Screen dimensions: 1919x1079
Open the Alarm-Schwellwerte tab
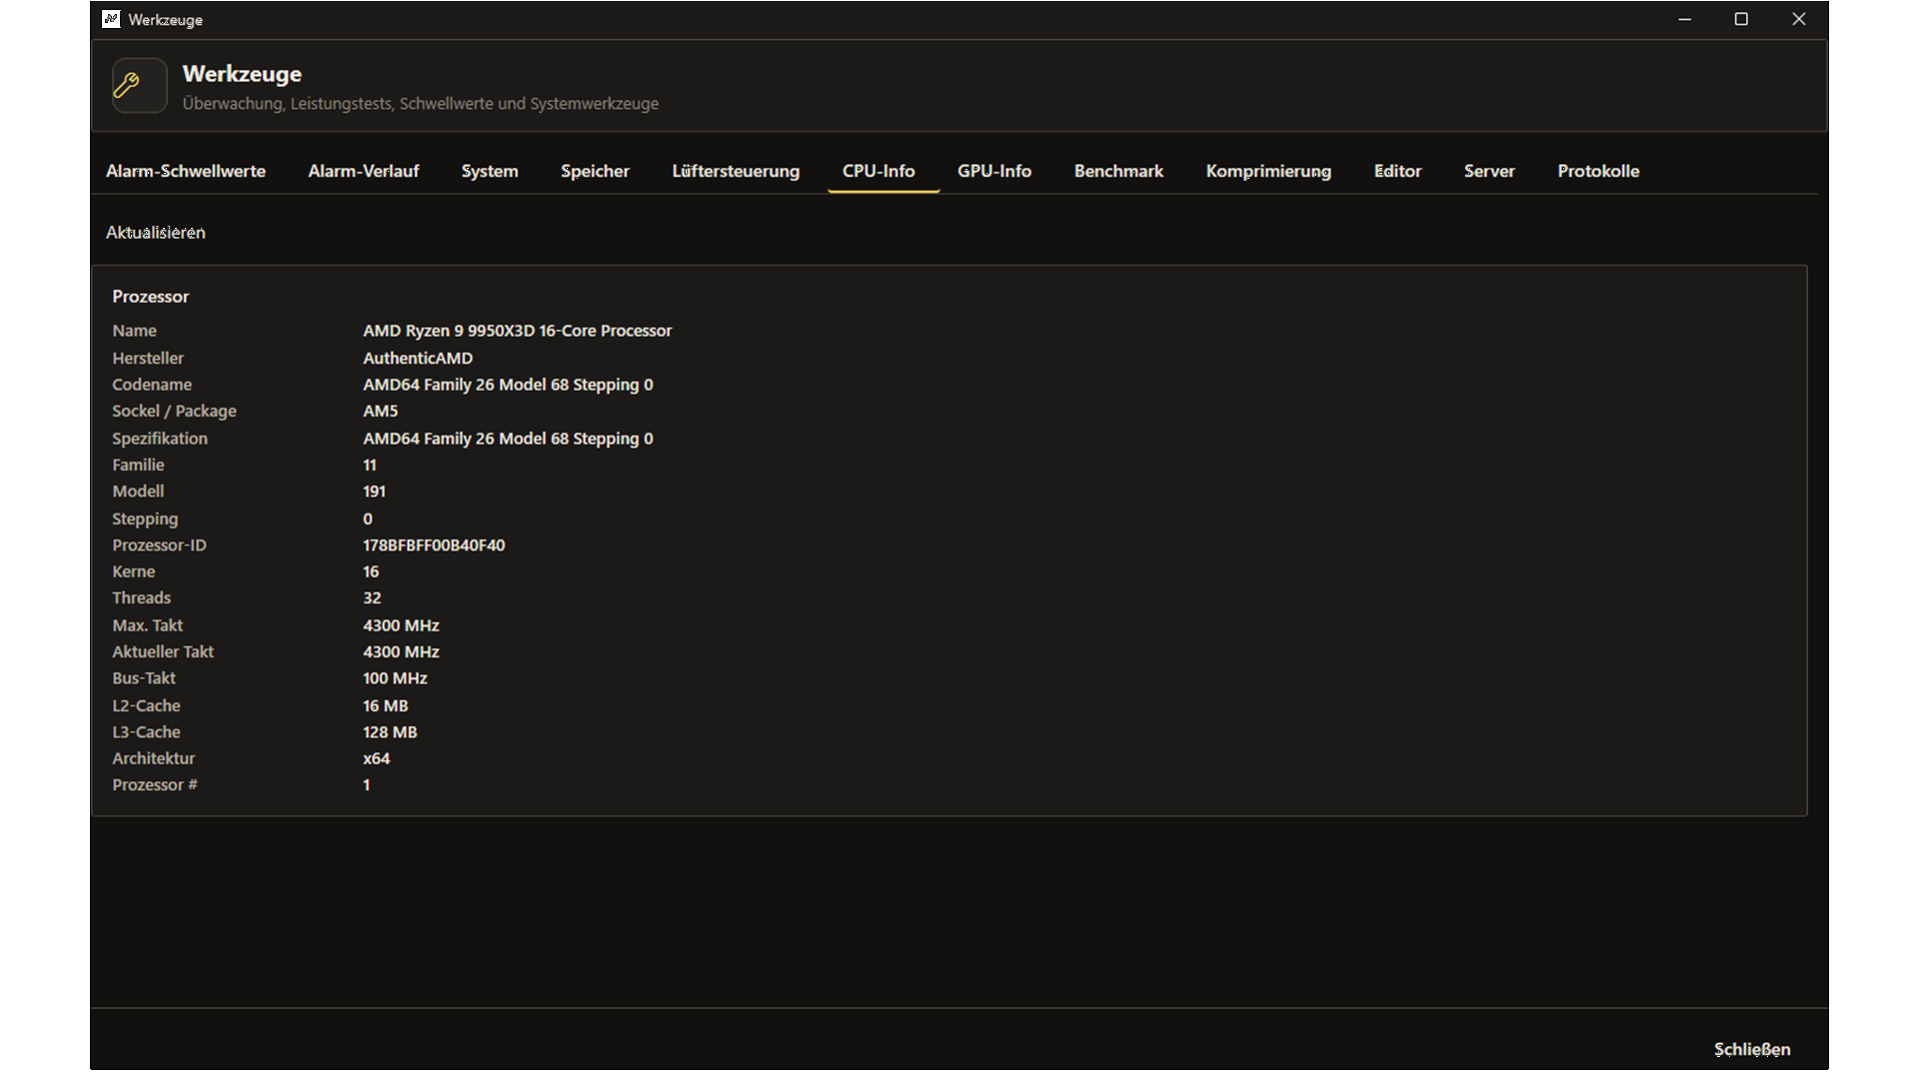click(186, 171)
